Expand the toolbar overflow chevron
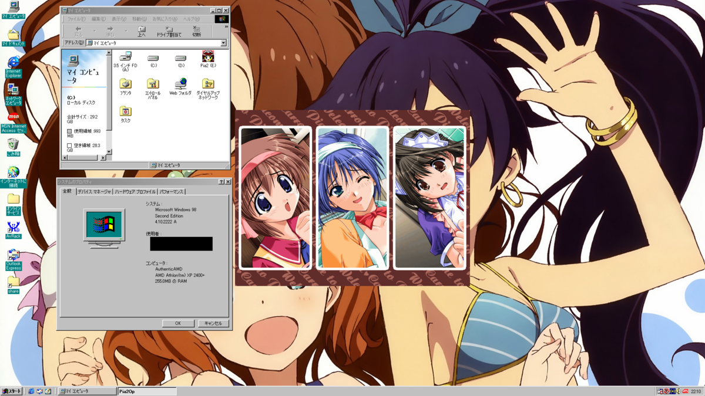Image resolution: width=705 pixels, height=396 pixels. pyautogui.click(x=226, y=27)
